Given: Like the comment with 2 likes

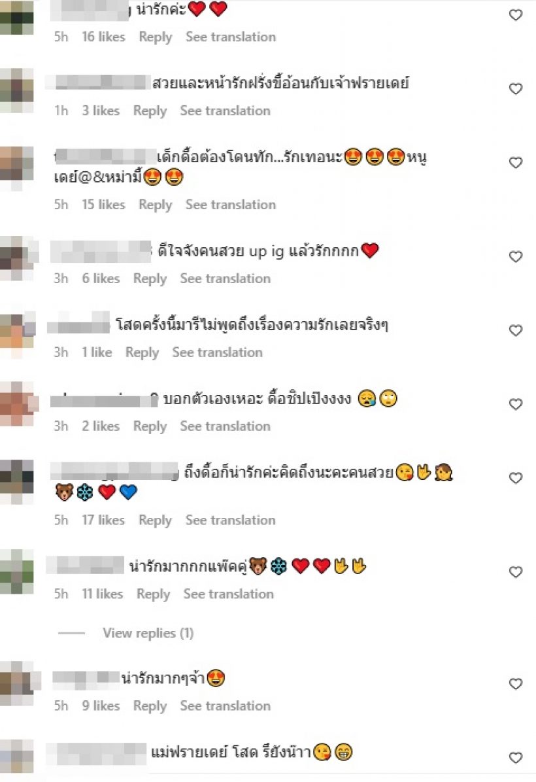Looking at the screenshot, I should pos(516,404).
